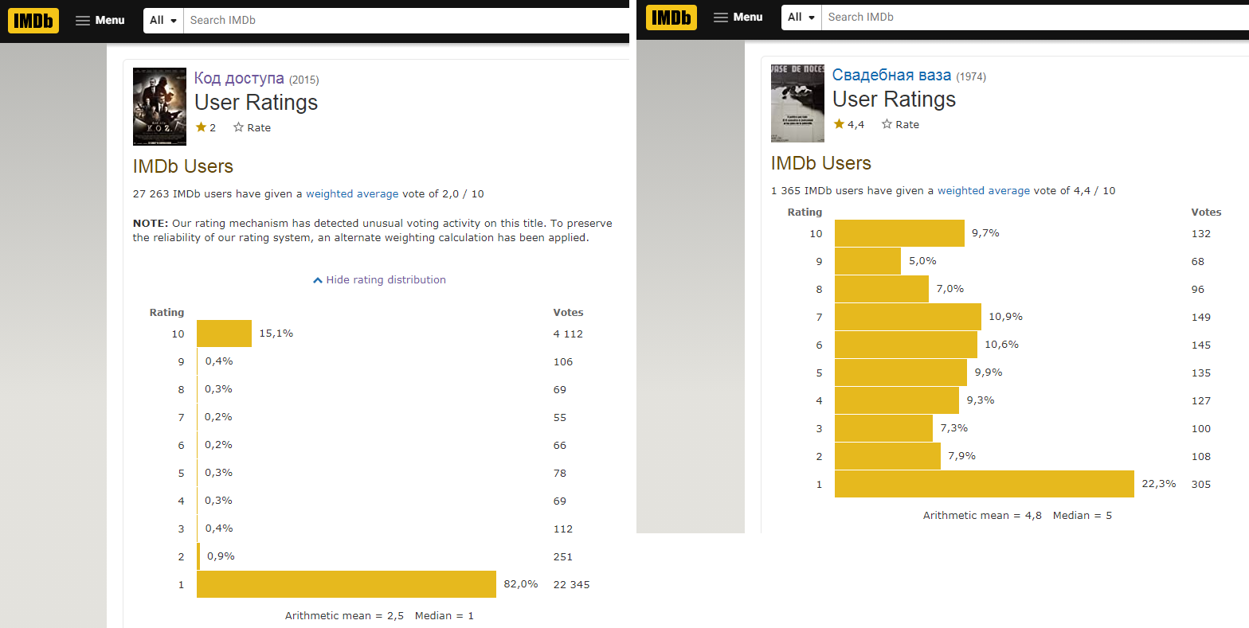The image size is (1249, 628).
Task: Click the Свадебная ваза poster thumbnail
Action: (797, 103)
